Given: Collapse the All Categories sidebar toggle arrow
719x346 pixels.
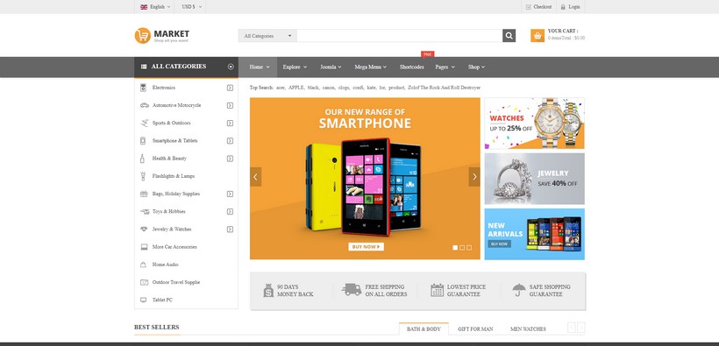Looking at the screenshot, I should (231, 67).
